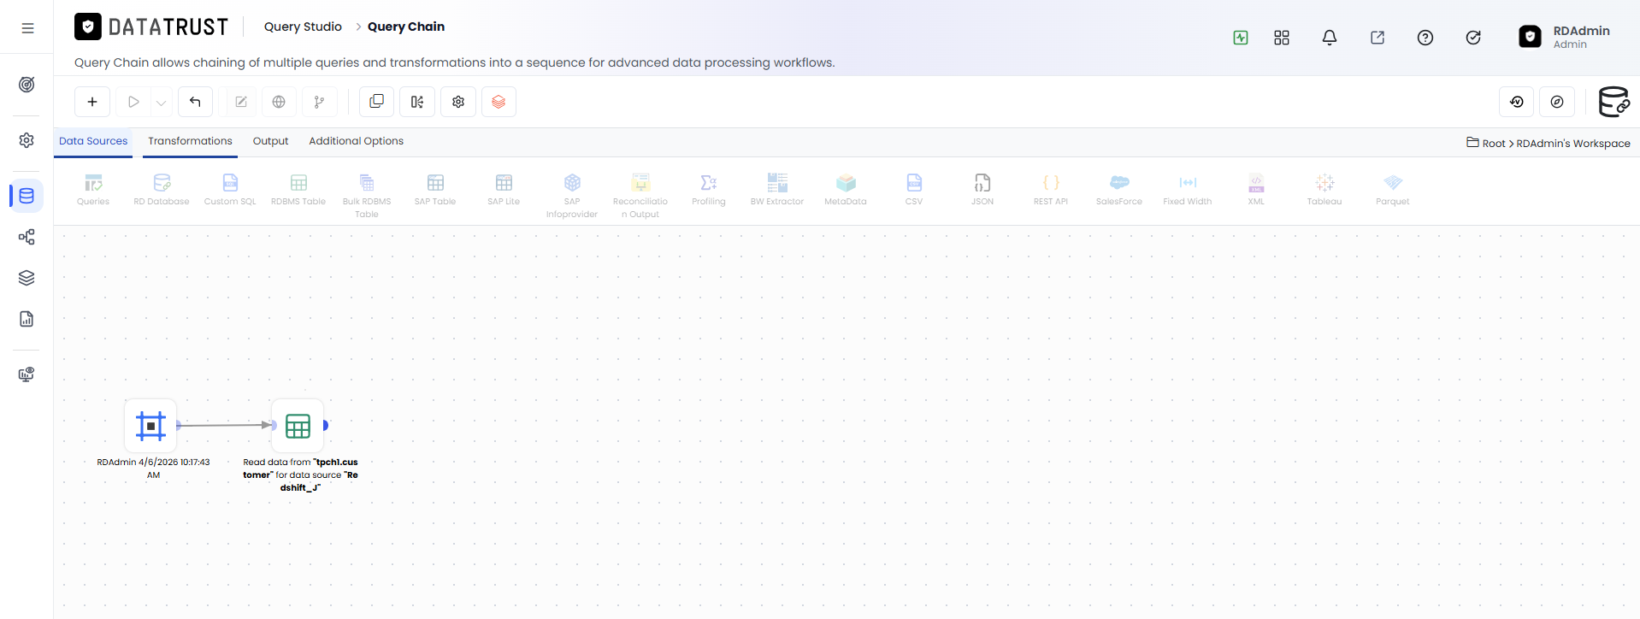This screenshot has height=619, width=1640.
Task: Click the globe toolbar button
Action: 279,102
